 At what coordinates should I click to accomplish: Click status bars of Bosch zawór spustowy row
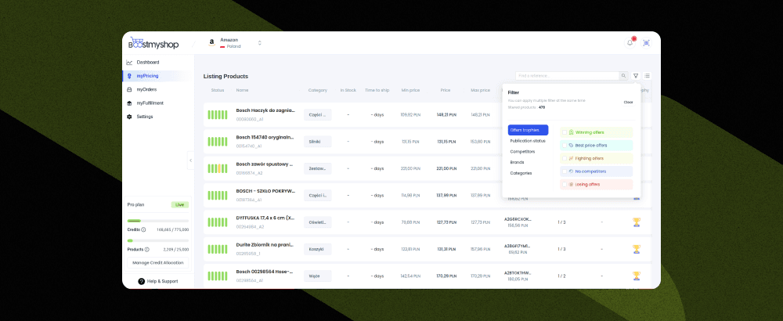217,168
